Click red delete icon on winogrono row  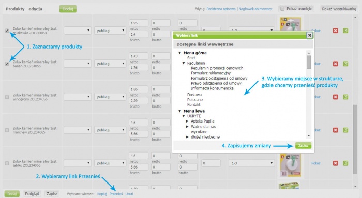(335, 97)
